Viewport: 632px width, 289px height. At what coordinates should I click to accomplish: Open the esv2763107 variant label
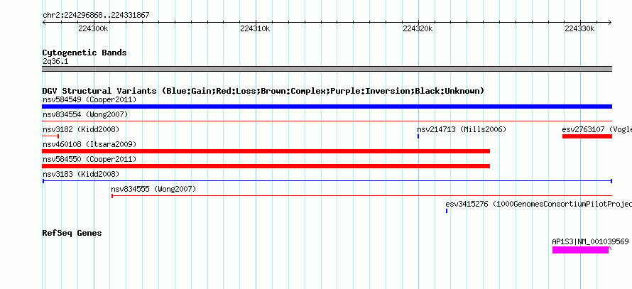point(597,129)
